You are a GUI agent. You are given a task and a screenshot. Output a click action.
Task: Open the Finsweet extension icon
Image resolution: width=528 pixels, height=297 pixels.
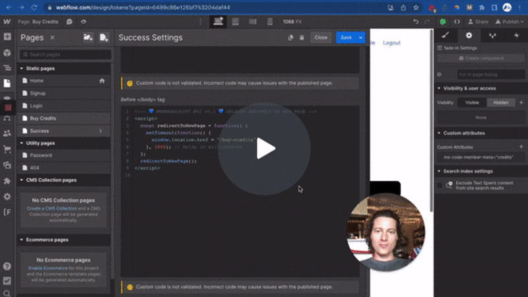[7, 212]
